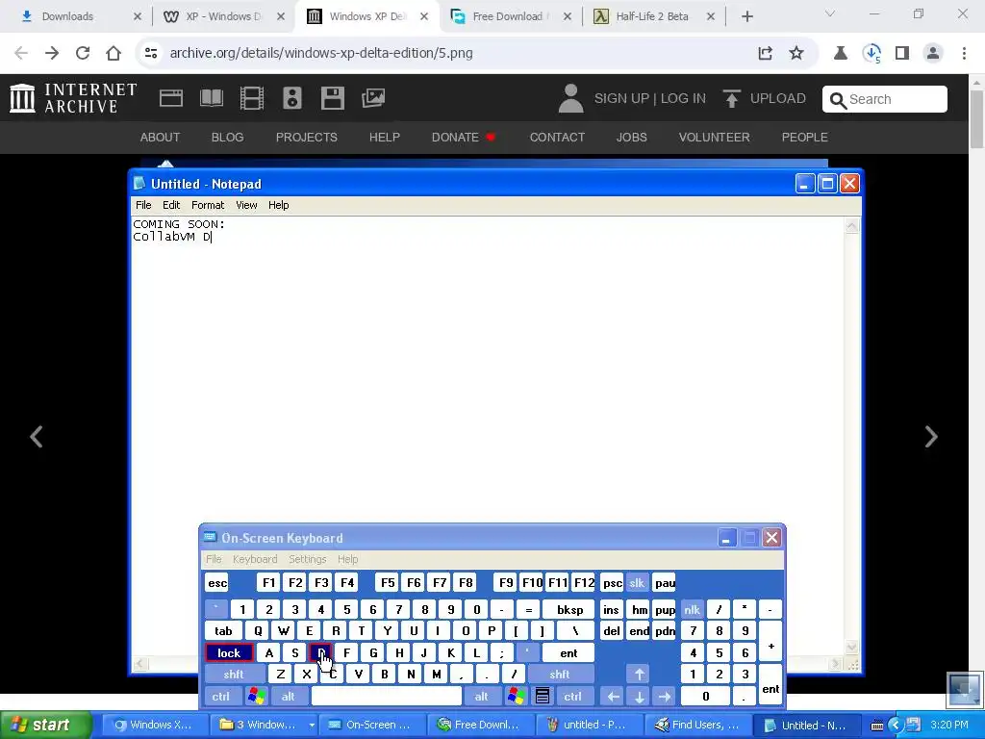
Task: Open the Audio speaker icon
Action: (292, 98)
